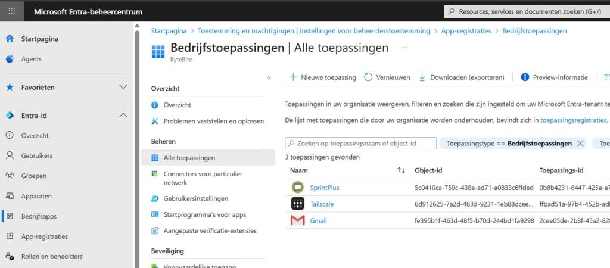Click the Downloaden (exporteren) toolbar button

click(462, 77)
